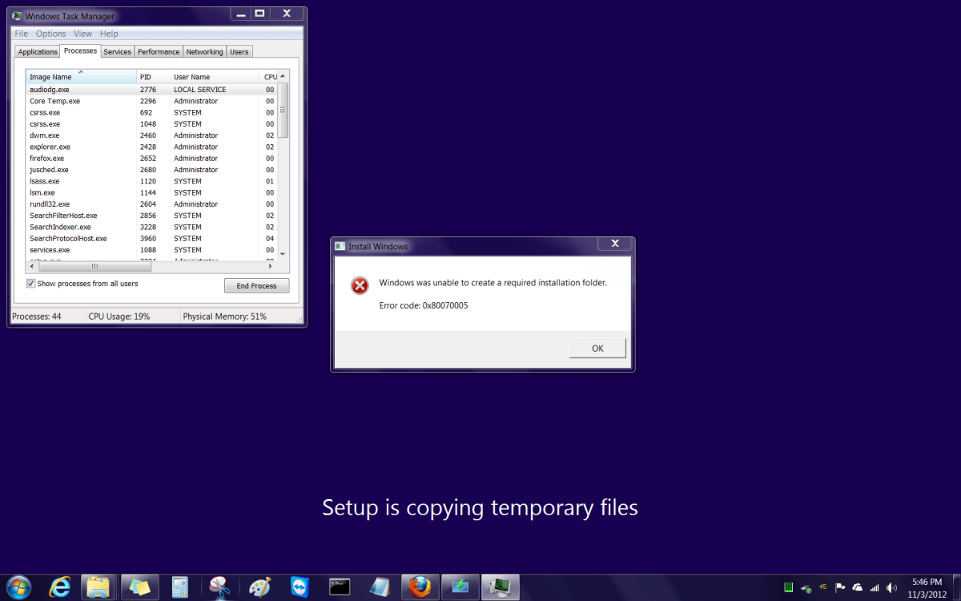Select csrss.exe with PID 692
The height and width of the screenshot is (601, 961).
pyautogui.click(x=152, y=112)
